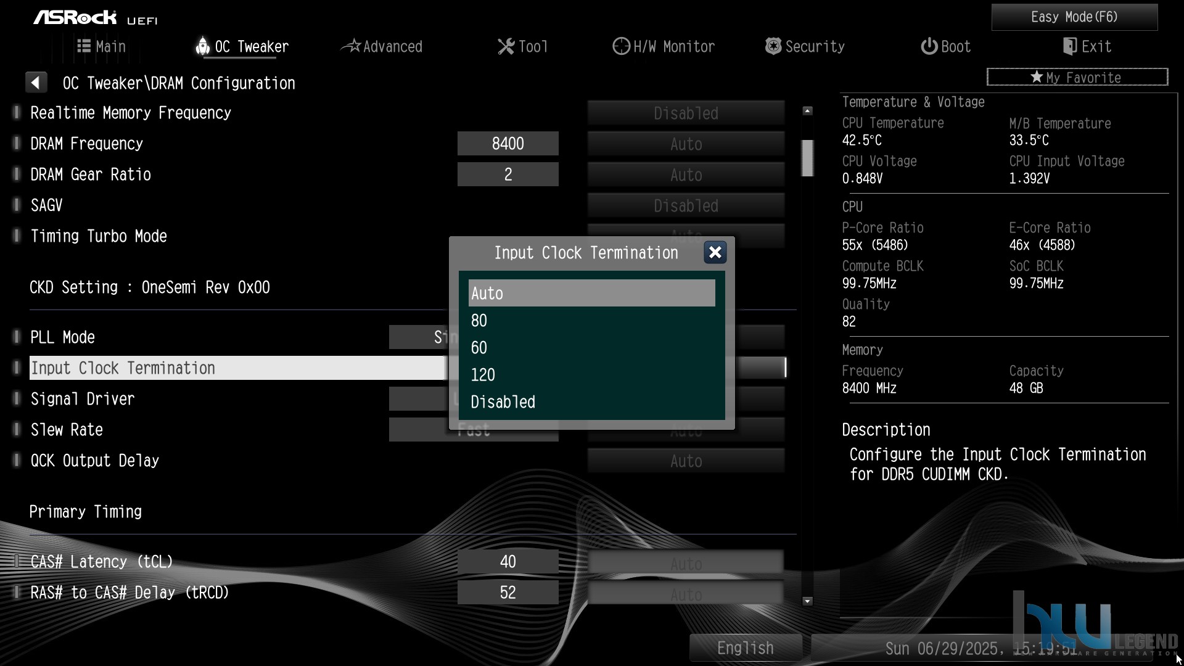Screen dimensions: 1184x666
Task: Click the scroll down arrow
Action: (807, 601)
